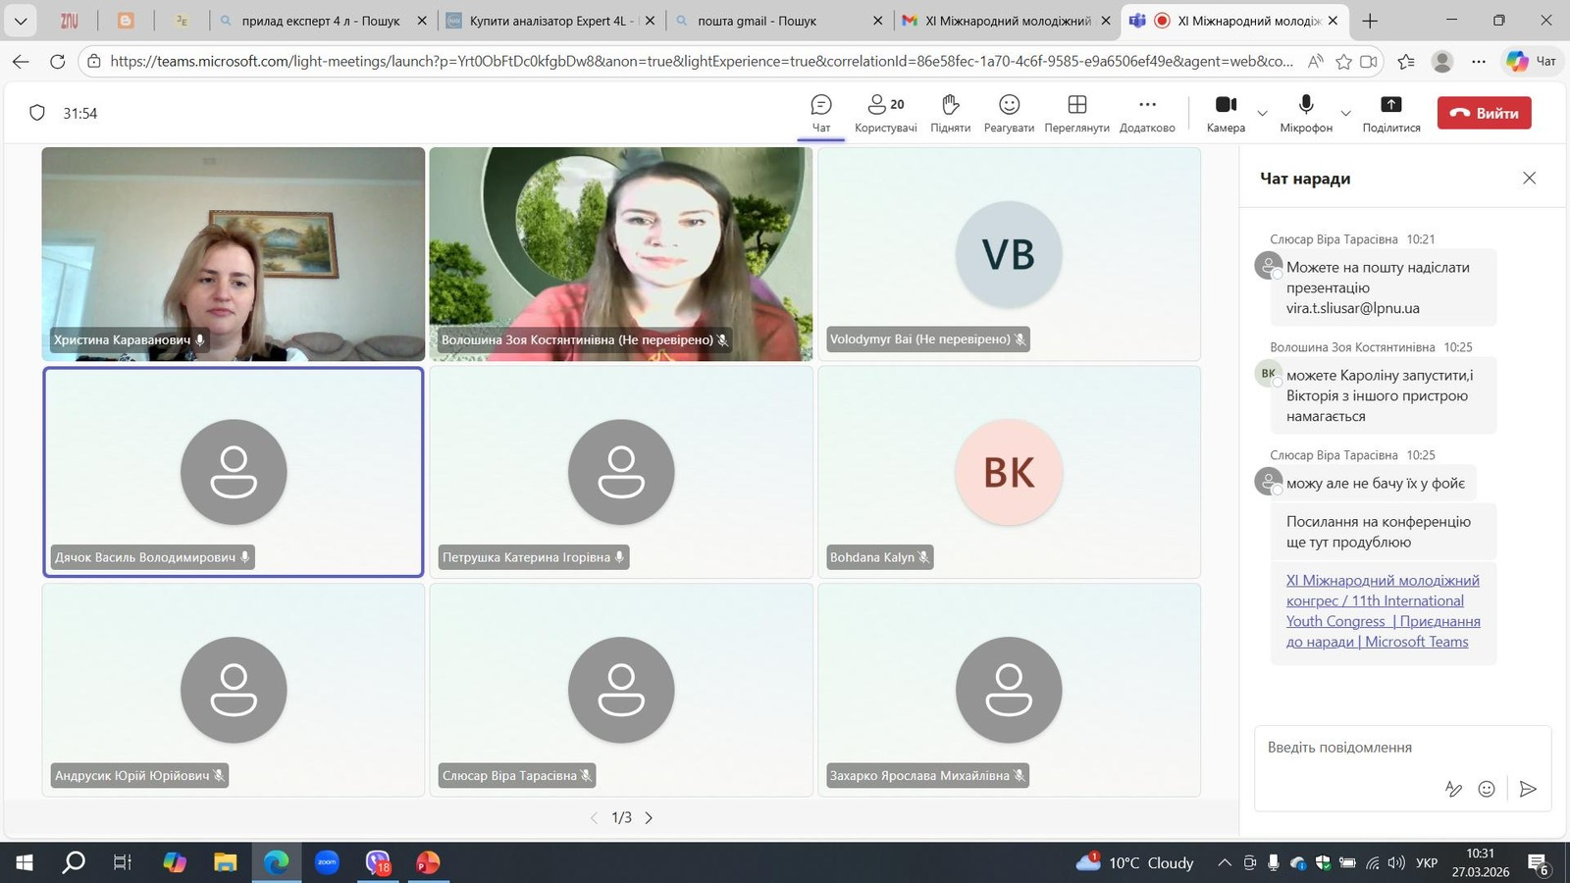The height and width of the screenshot is (883, 1570).
Task: Expand the camera options dropdown arrow
Action: (1263, 113)
